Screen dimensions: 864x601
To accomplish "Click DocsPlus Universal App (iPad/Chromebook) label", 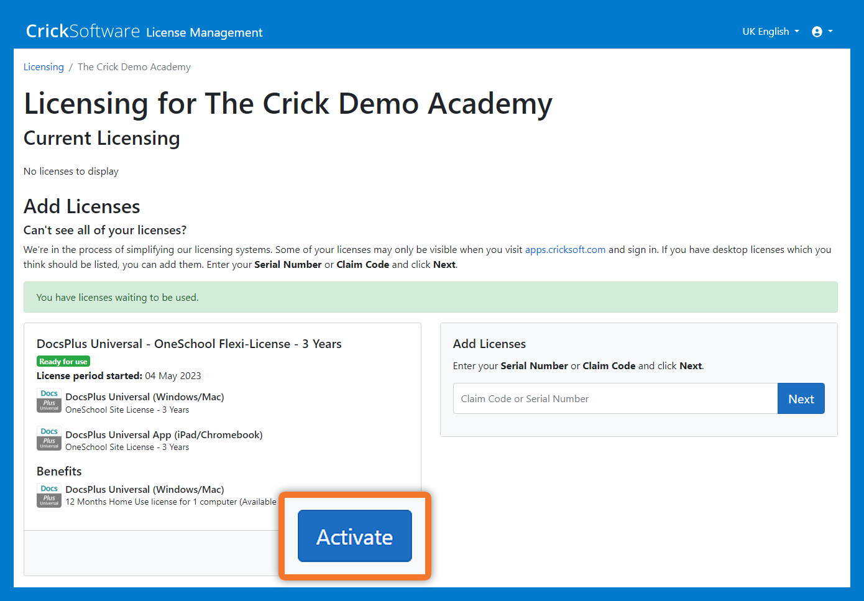I will pos(164,435).
